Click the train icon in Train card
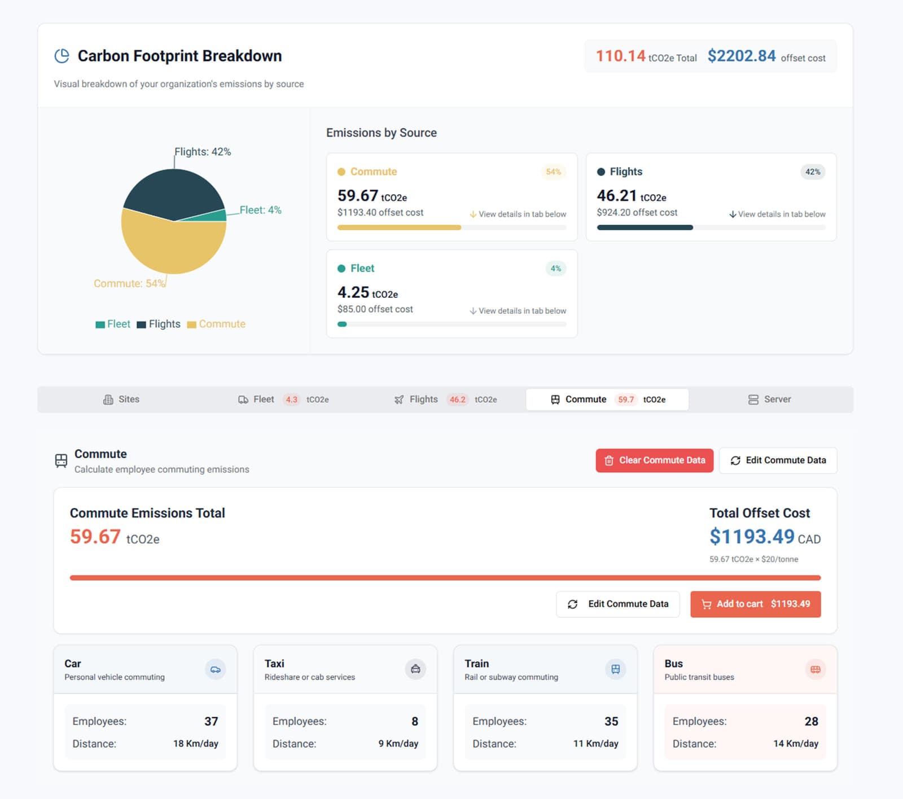Screen dimensions: 903x799 pyautogui.click(x=616, y=670)
